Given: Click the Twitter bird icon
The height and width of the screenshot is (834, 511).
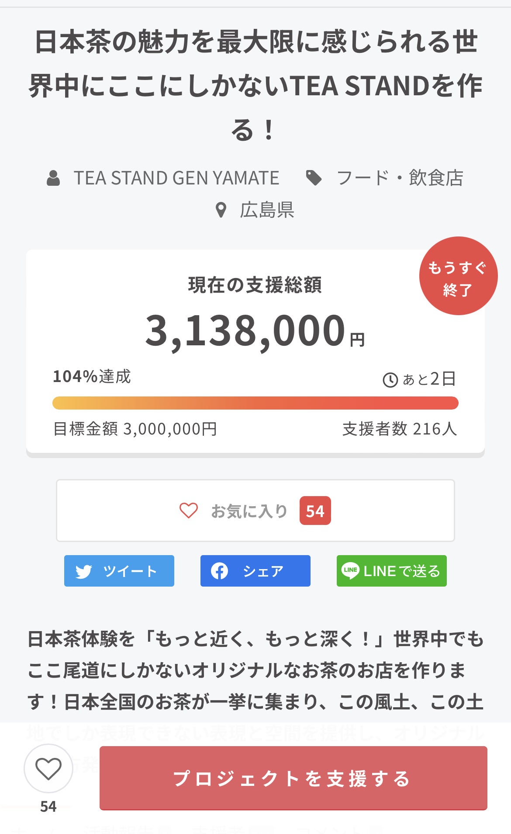Looking at the screenshot, I should click(x=83, y=571).
